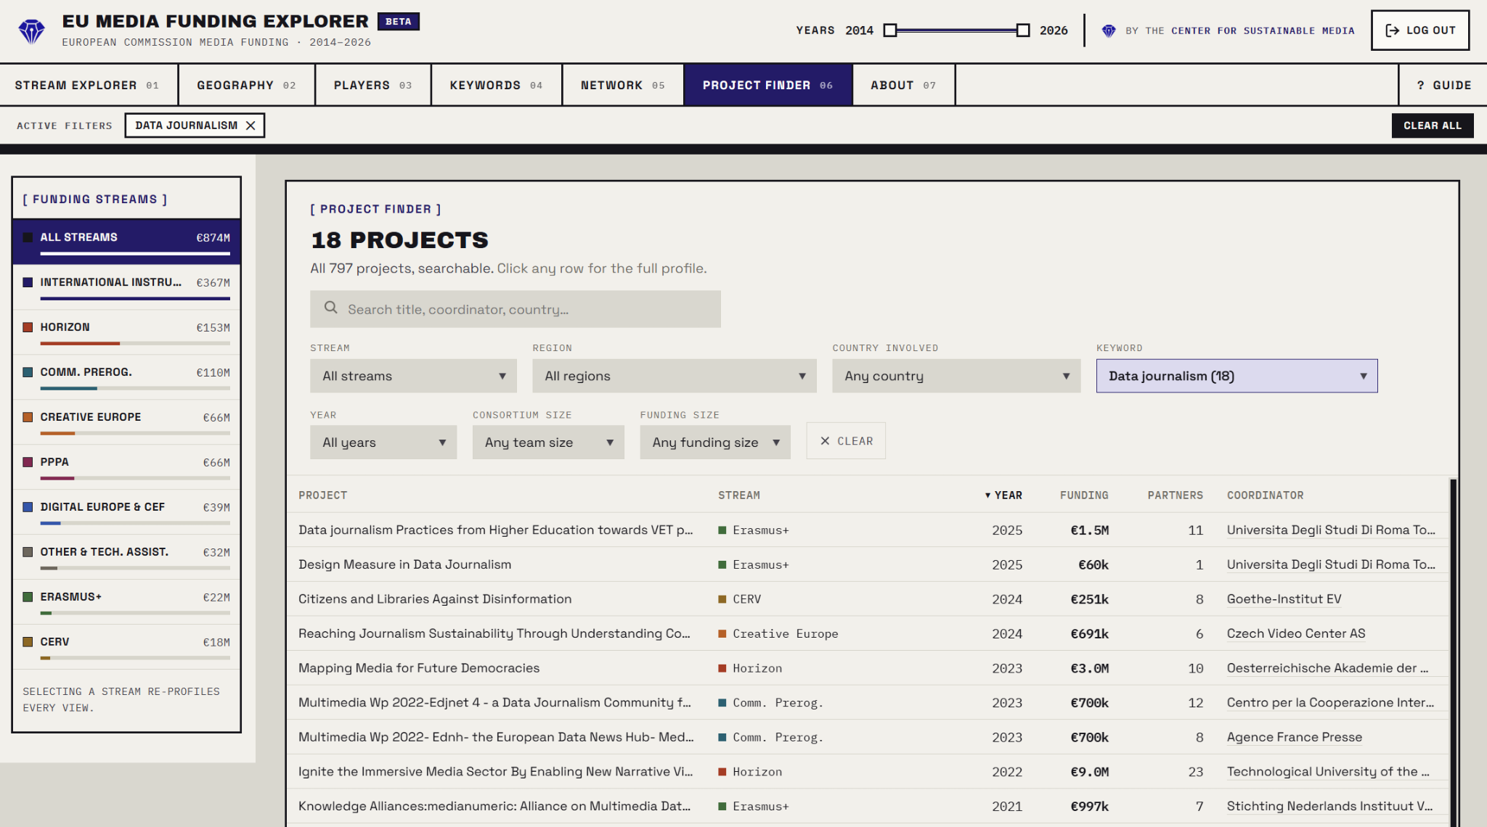Click the Log Out button

(1419, 30)
